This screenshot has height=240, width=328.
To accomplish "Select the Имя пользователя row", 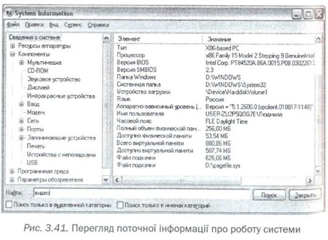I will click(216, 114).
